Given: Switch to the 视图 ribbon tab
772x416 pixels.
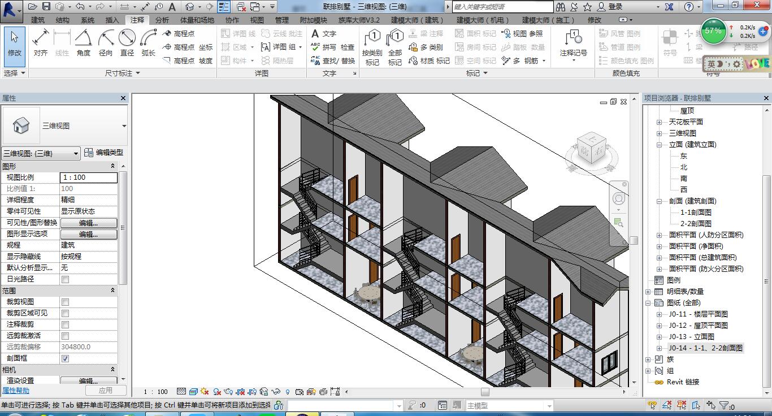Looking at the screenshot, I should click(x=257, y=20).
